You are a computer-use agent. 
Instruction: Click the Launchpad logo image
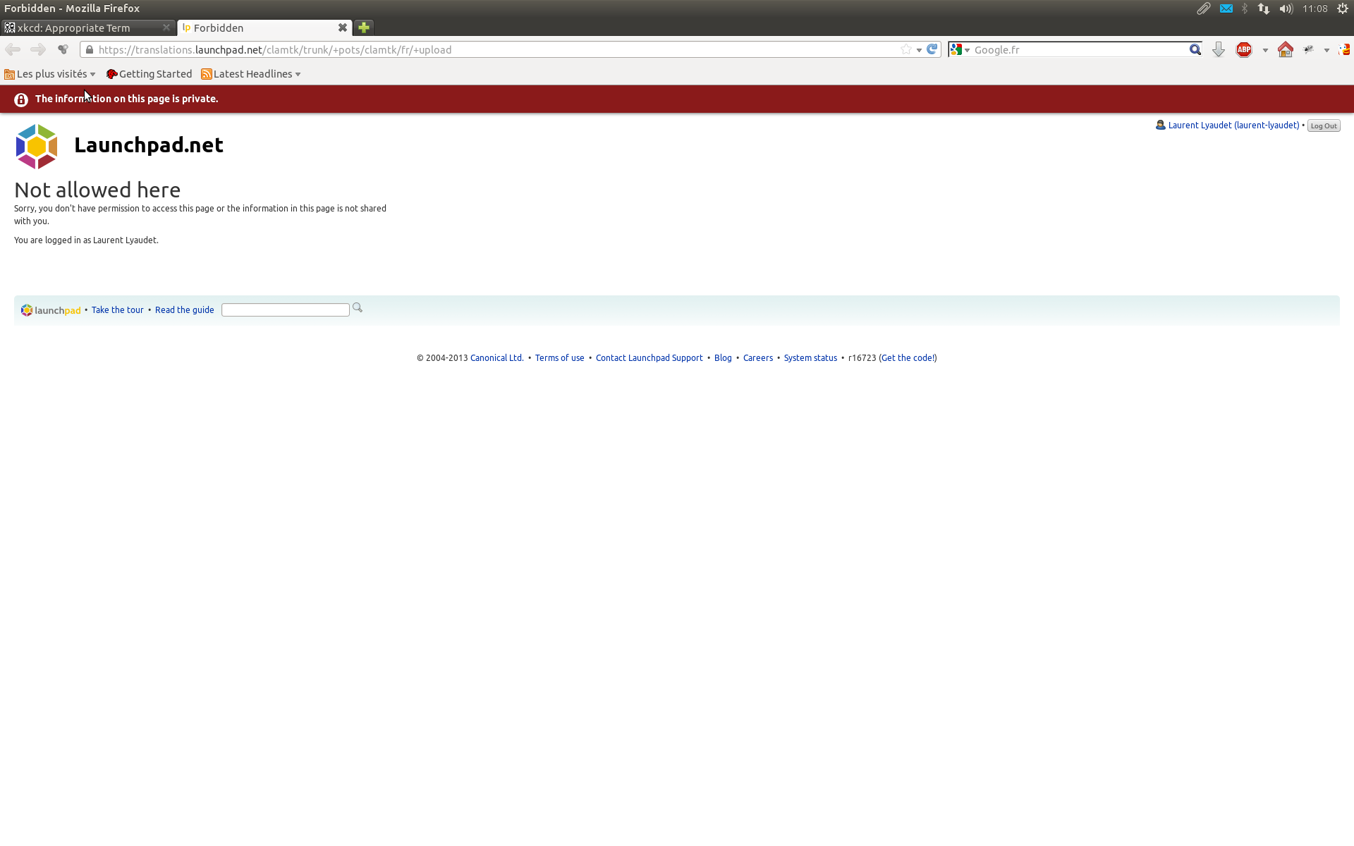pos(37,146)
